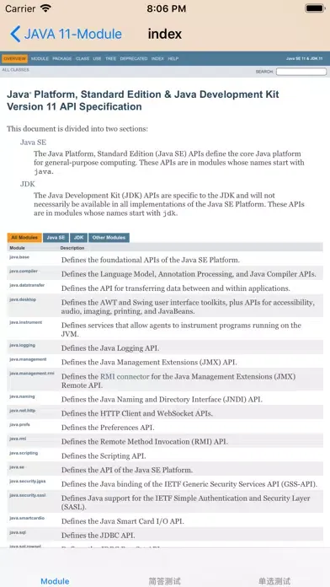Image resolution: width=330 pixels, height=587 pixels.
Task: Open the java.rmi module link
Action: coord(18,439)
